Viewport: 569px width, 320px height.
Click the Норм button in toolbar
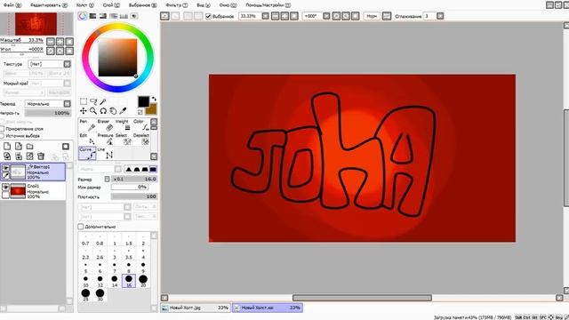point(372,16)
